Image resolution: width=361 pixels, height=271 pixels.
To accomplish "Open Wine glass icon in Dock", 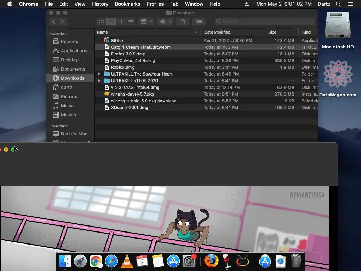I will point(227,261).
